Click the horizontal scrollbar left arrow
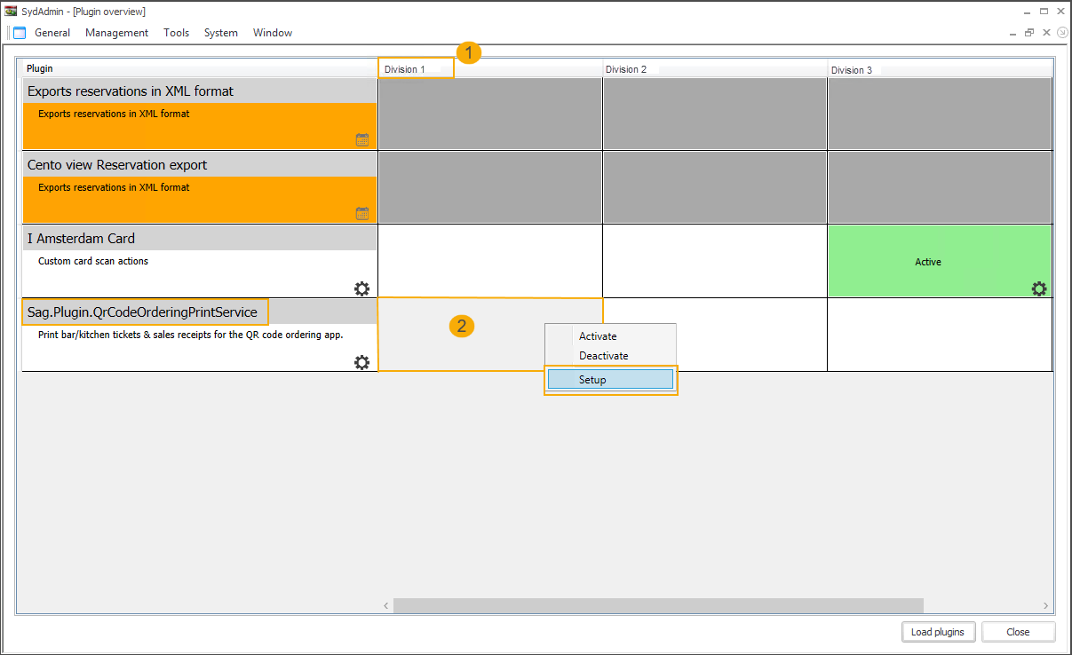 click(385, 606)
